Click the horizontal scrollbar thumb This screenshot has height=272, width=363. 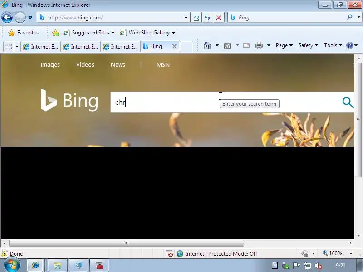[x=127, y=243]
